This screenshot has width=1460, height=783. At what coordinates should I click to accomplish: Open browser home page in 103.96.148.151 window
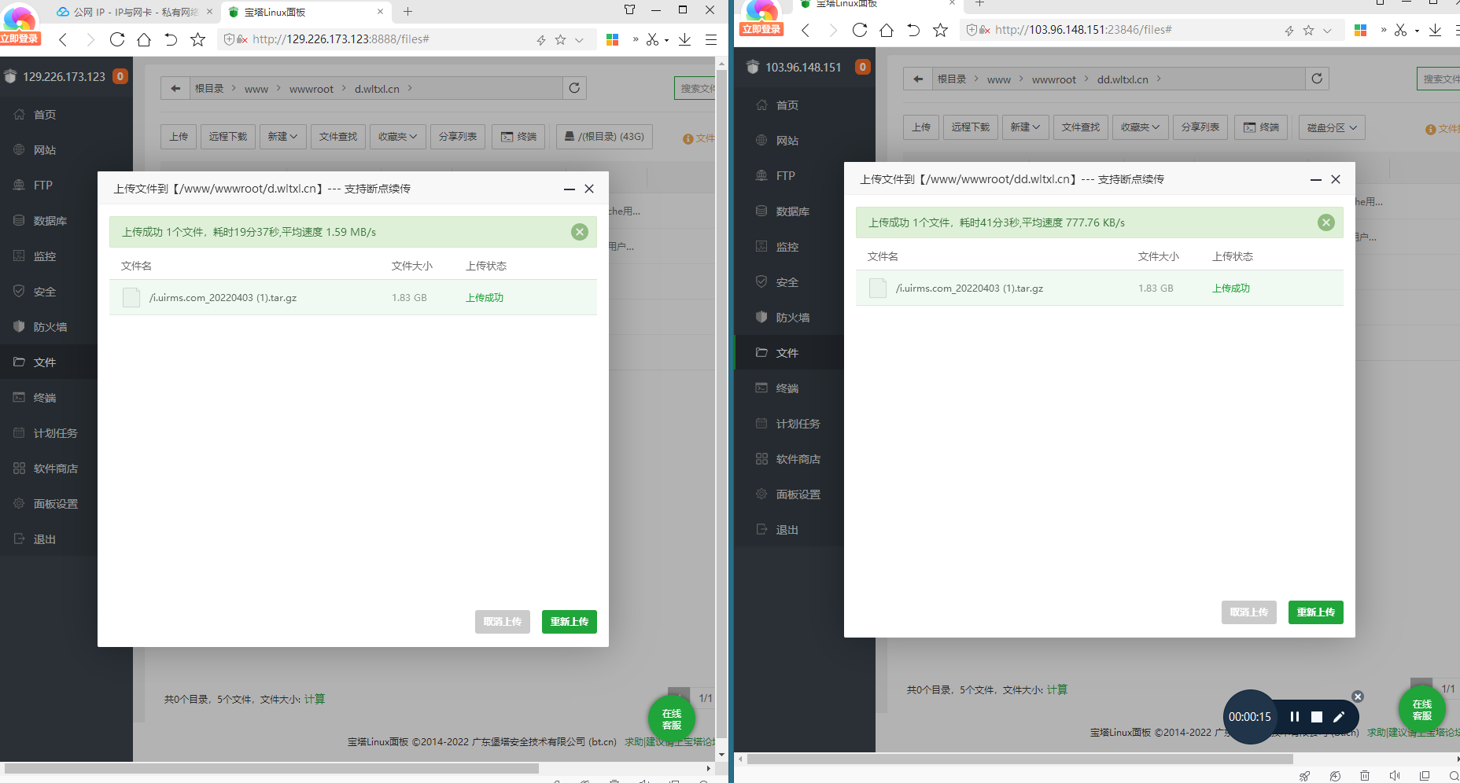tap(887, 30)
